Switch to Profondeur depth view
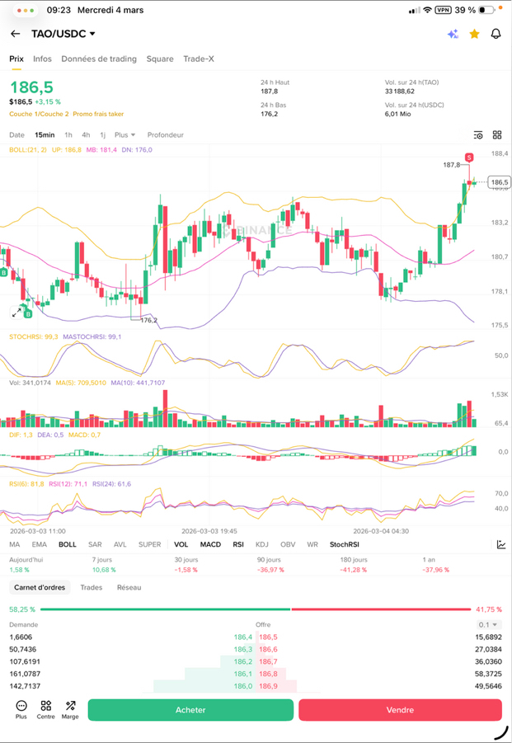Image resolution: width=512 pixels, height=743 pixels. [x=165, y=135]
